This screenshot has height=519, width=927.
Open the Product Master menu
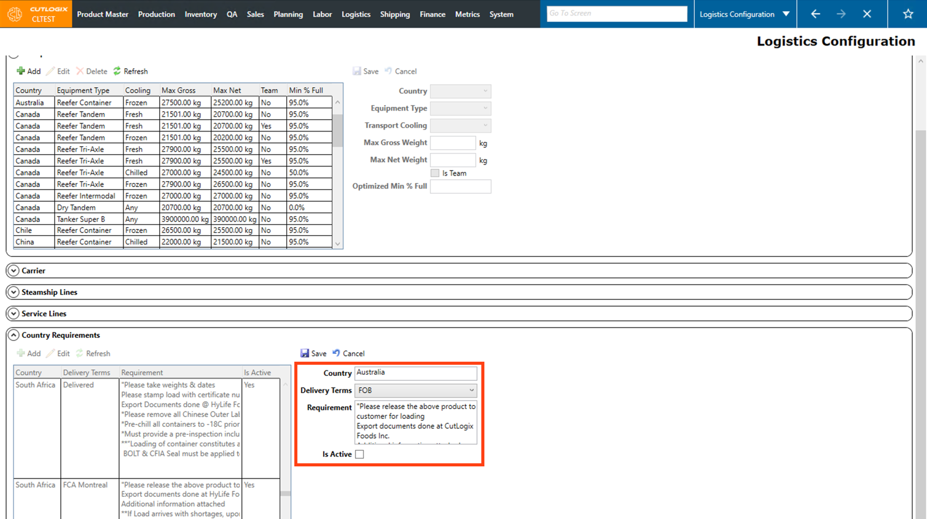coord(103,14)
